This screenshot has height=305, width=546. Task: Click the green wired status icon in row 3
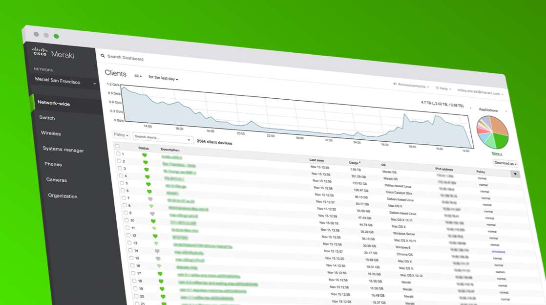point(147,170)
